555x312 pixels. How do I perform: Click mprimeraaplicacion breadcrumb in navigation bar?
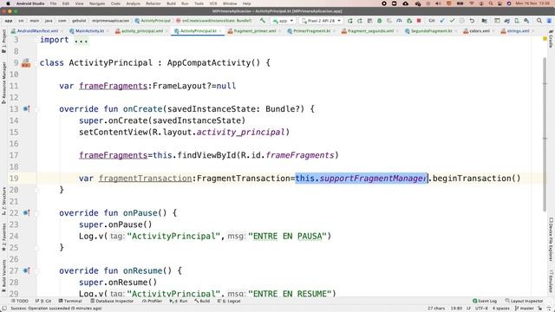[111, 21]
